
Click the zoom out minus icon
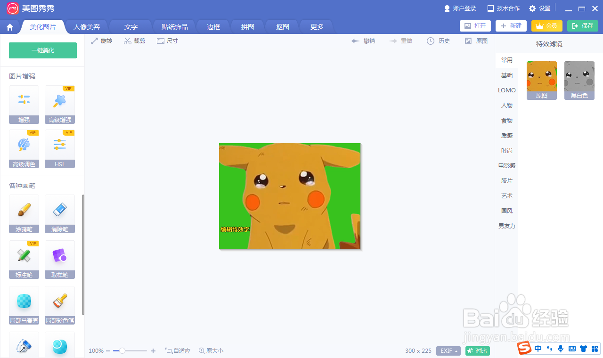point(108,351)
